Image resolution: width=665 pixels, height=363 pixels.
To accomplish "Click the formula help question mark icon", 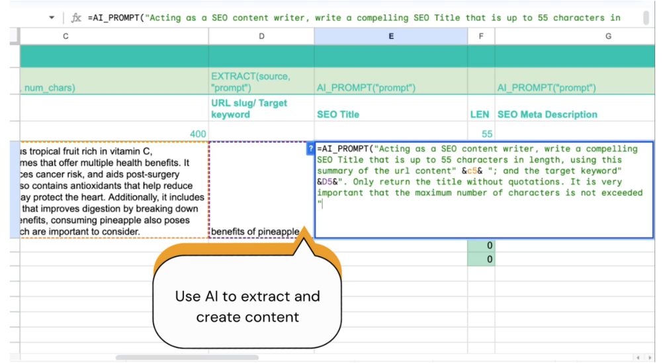I will pos(310,148).
